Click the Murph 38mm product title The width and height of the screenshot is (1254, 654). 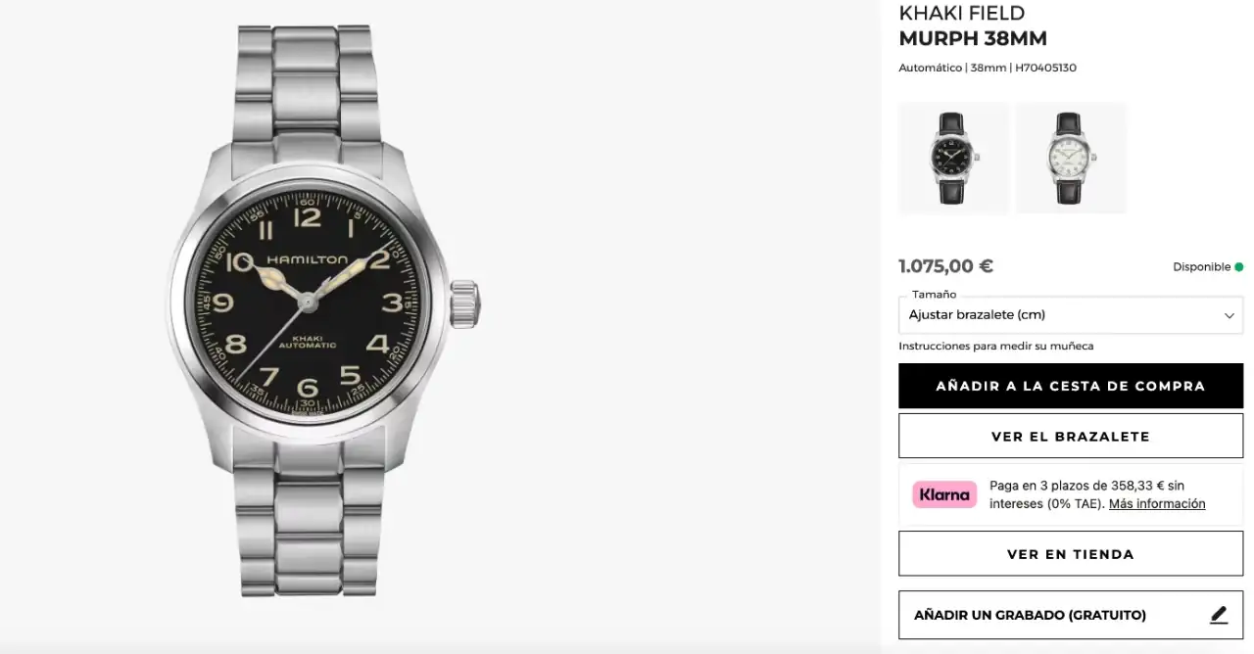[973, 39]
